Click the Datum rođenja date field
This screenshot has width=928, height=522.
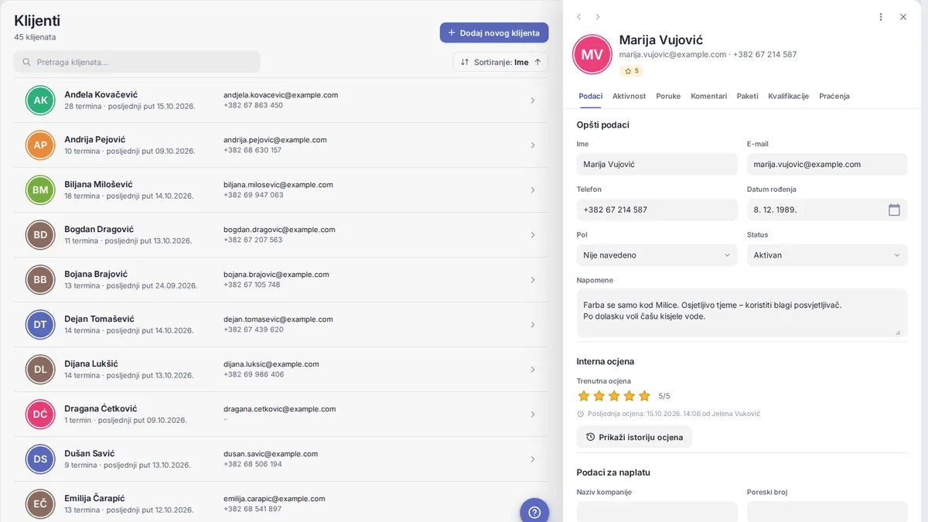[827, 210]
